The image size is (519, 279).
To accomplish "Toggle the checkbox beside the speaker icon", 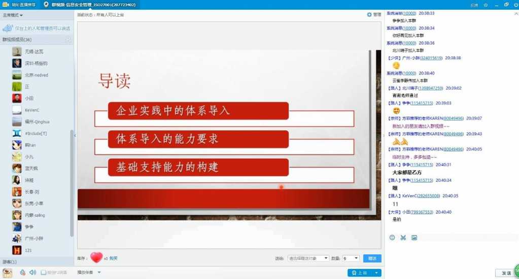I will pyautogui.click(x=43, y=272).
